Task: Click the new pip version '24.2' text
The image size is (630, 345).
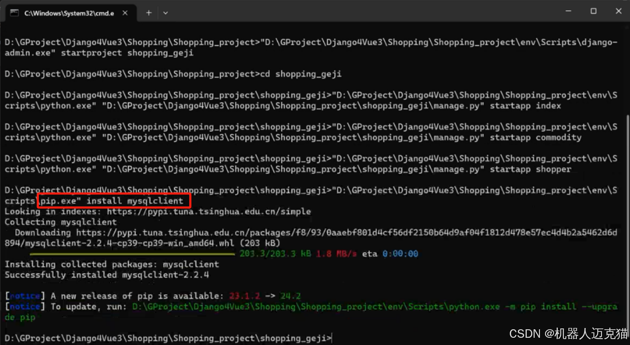Action: [290, 296]
